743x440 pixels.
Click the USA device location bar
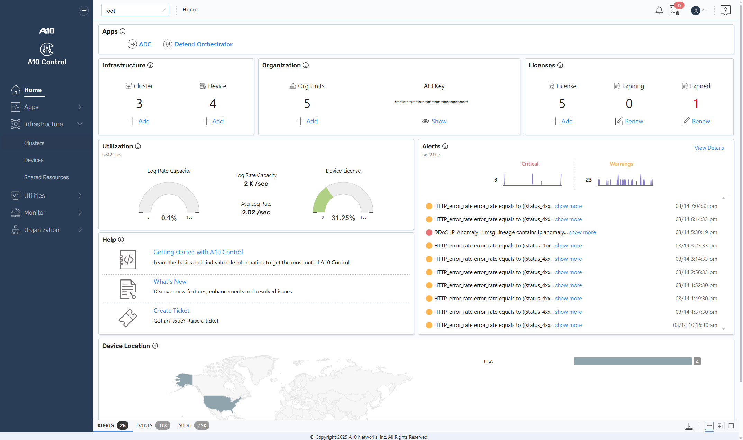[x=633, y=361]
